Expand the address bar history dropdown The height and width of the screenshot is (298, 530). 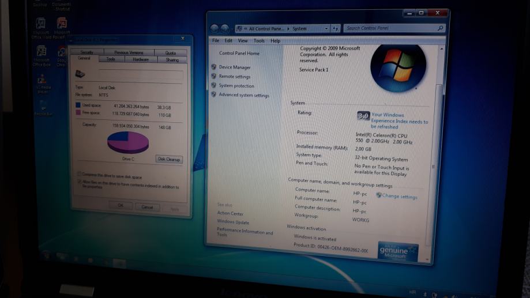tap(326, 29)
